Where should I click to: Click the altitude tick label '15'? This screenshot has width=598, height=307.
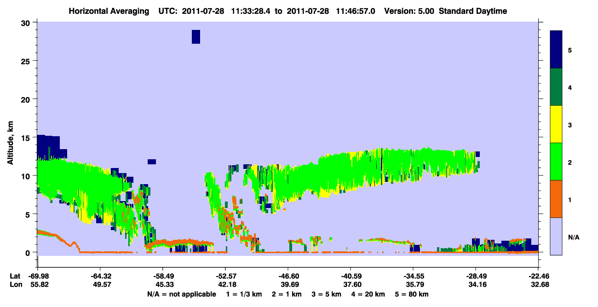[x=27, y=138]
